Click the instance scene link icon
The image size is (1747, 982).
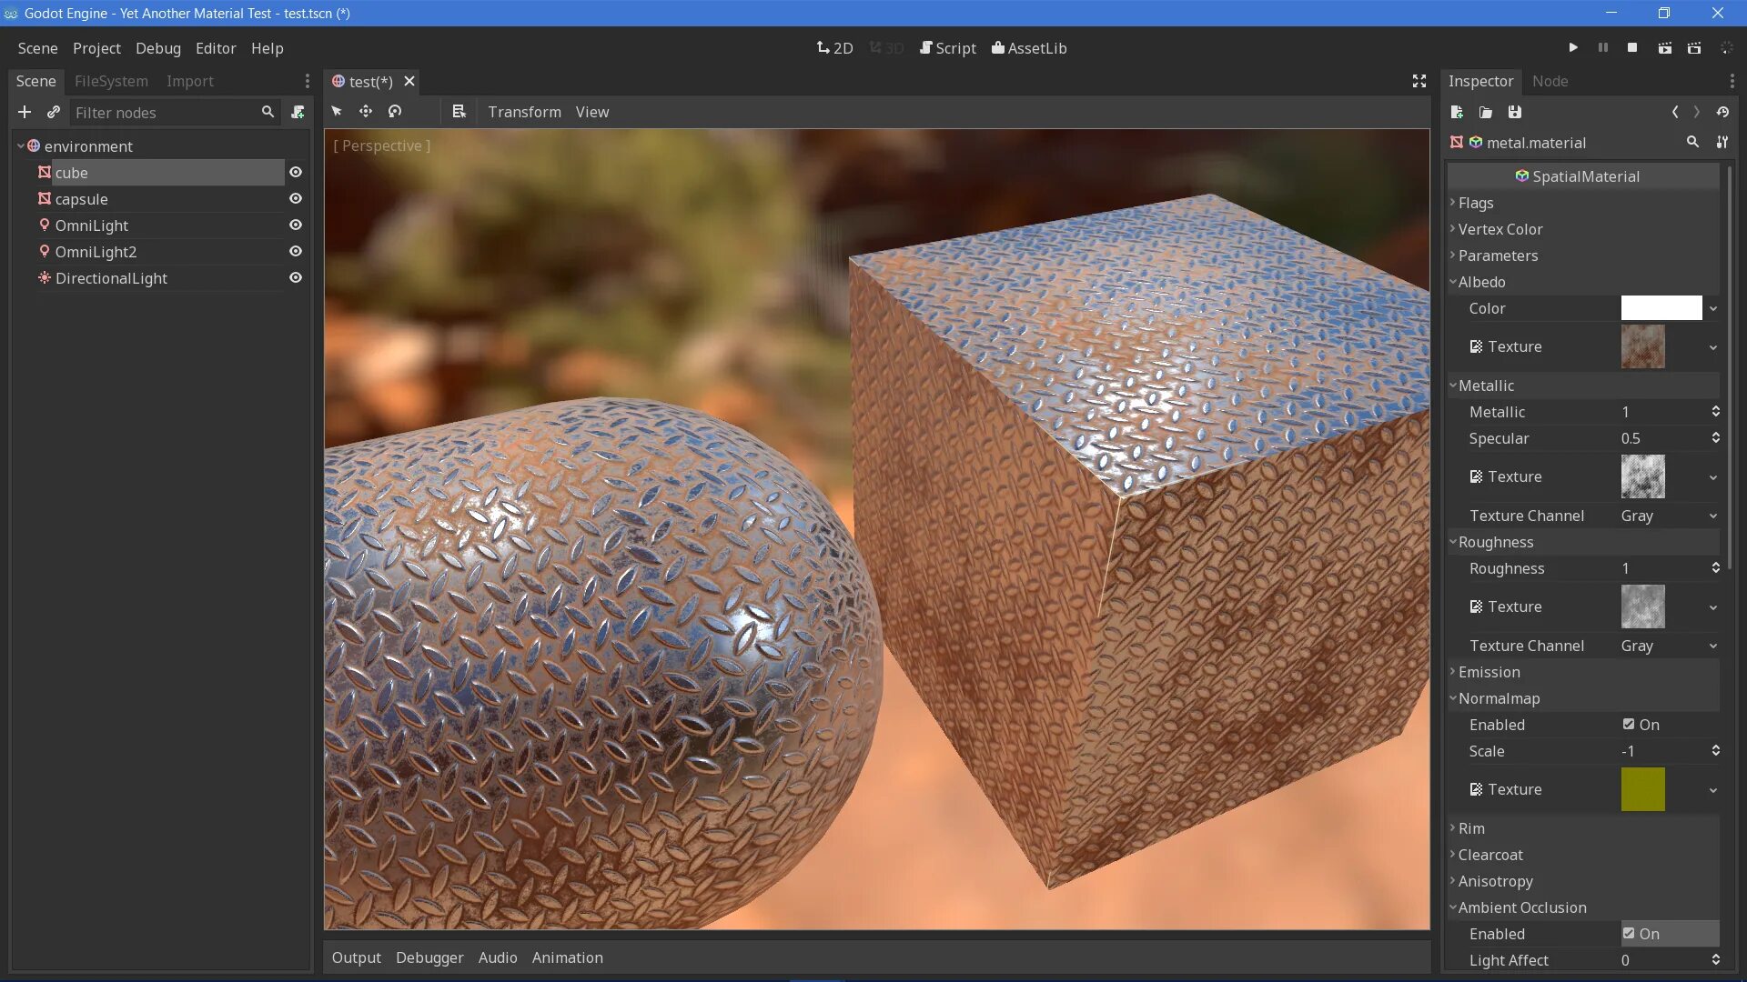pyautogui.click(x=54, y=112)
